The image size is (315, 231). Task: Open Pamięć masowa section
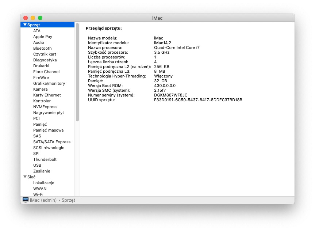point(49,130)
